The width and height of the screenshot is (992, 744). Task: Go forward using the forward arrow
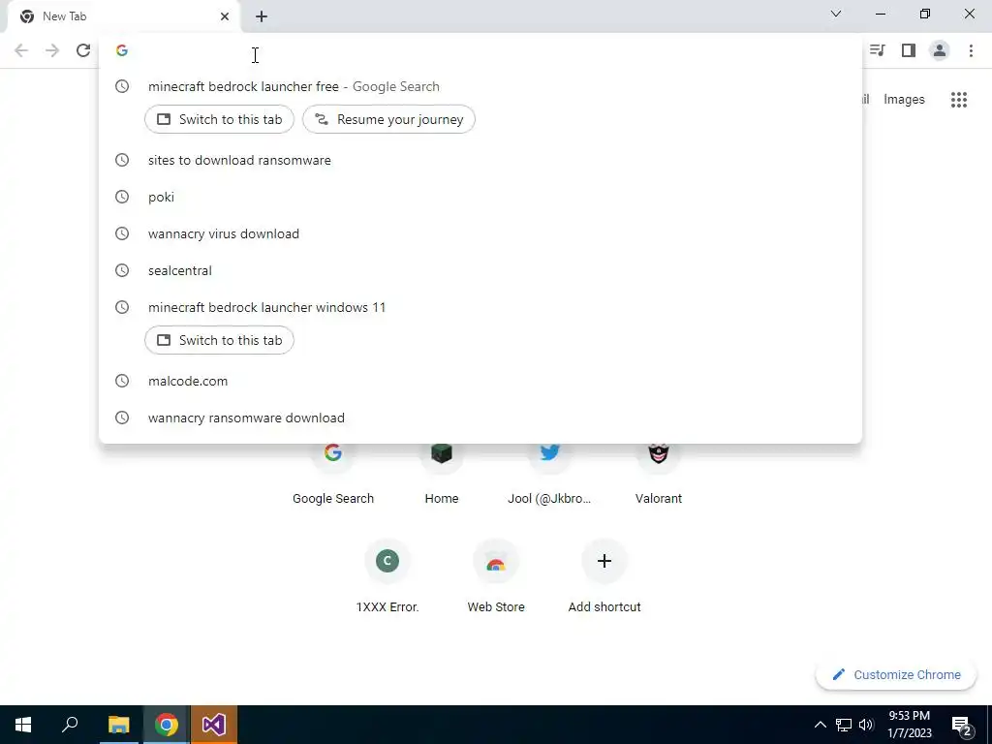[52, 50]
